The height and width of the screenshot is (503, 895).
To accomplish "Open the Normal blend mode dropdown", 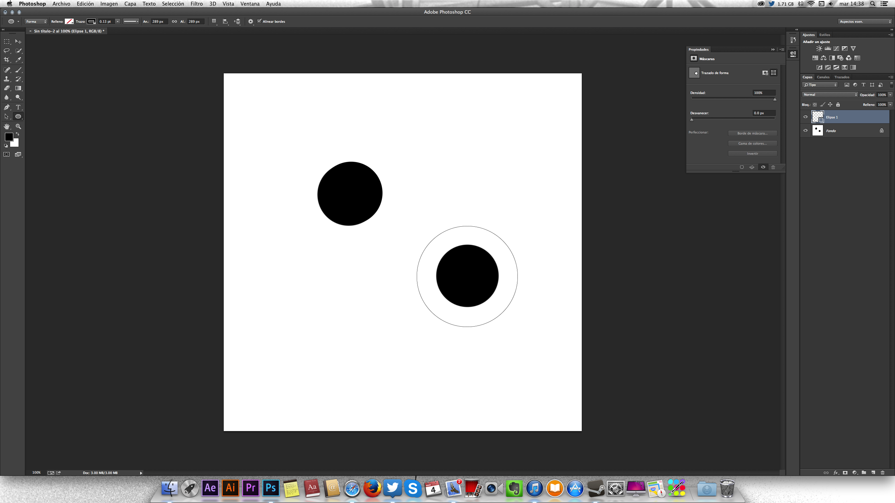I will [x=830, y=95].
